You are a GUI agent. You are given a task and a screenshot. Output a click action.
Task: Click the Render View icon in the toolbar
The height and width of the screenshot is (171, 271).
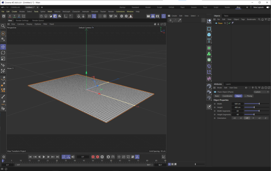pyautogui.click(x=148, y=16)
